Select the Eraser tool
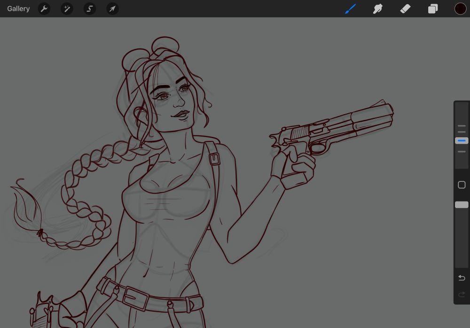 coord(405,9)
